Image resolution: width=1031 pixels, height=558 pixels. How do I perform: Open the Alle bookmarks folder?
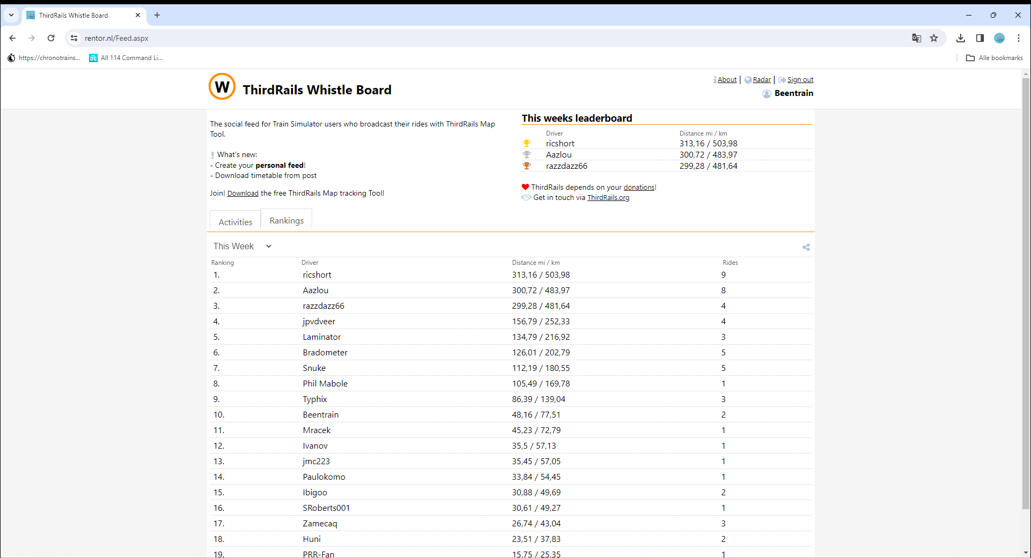(995, 58)
